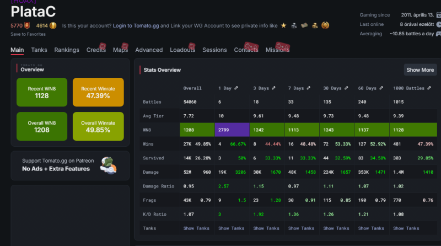Click the Damage Ratio row label
Screen dimensions: 441x246
[x=159, y=186]
